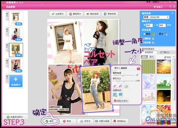Screen dimensions: 178x128
Task: Click the material list vertical scrollbar
Action: tap(174, 79)
